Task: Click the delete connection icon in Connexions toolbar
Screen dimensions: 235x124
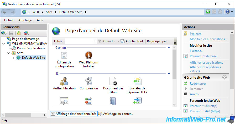Action: 27,33
